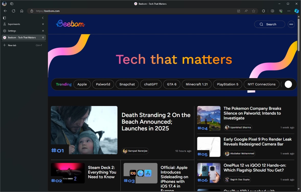Open Browser essentials heart icon
The image size is (301, 192).
pos(281,11)
